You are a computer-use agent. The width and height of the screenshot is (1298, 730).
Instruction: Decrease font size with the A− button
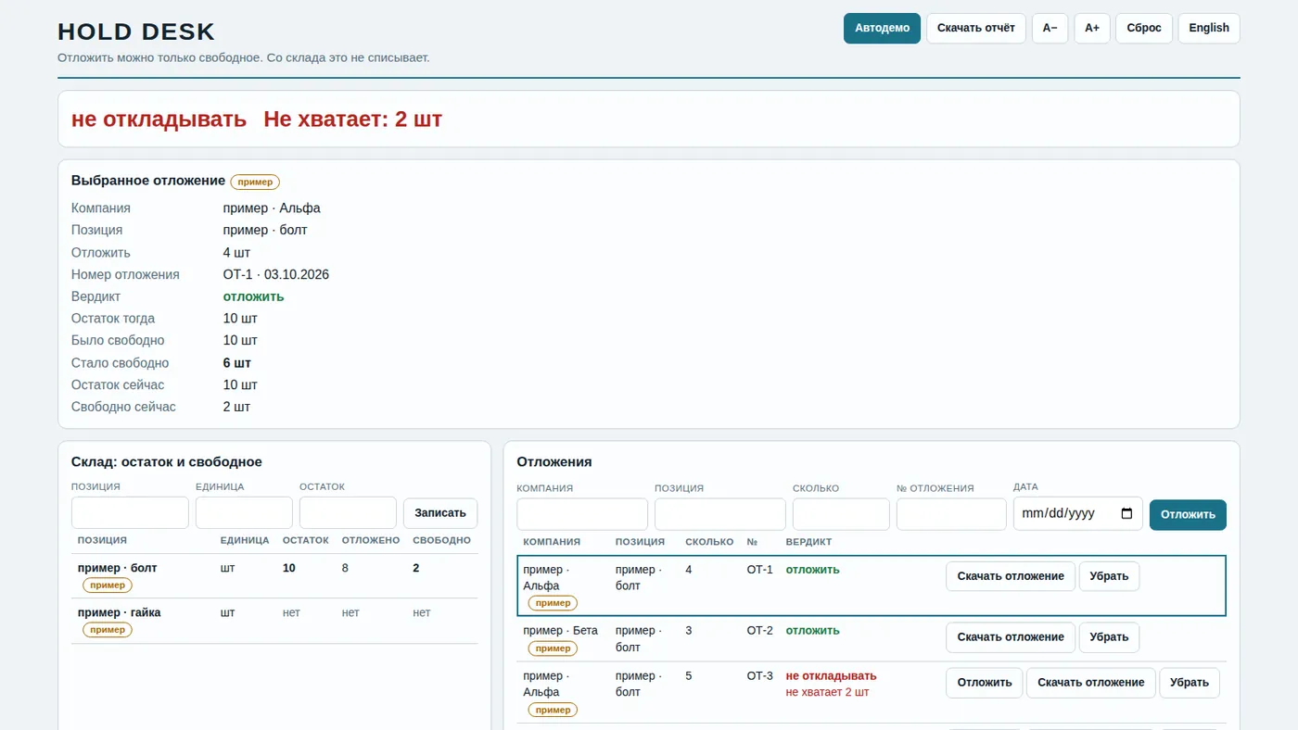(x=1050, y=28)
